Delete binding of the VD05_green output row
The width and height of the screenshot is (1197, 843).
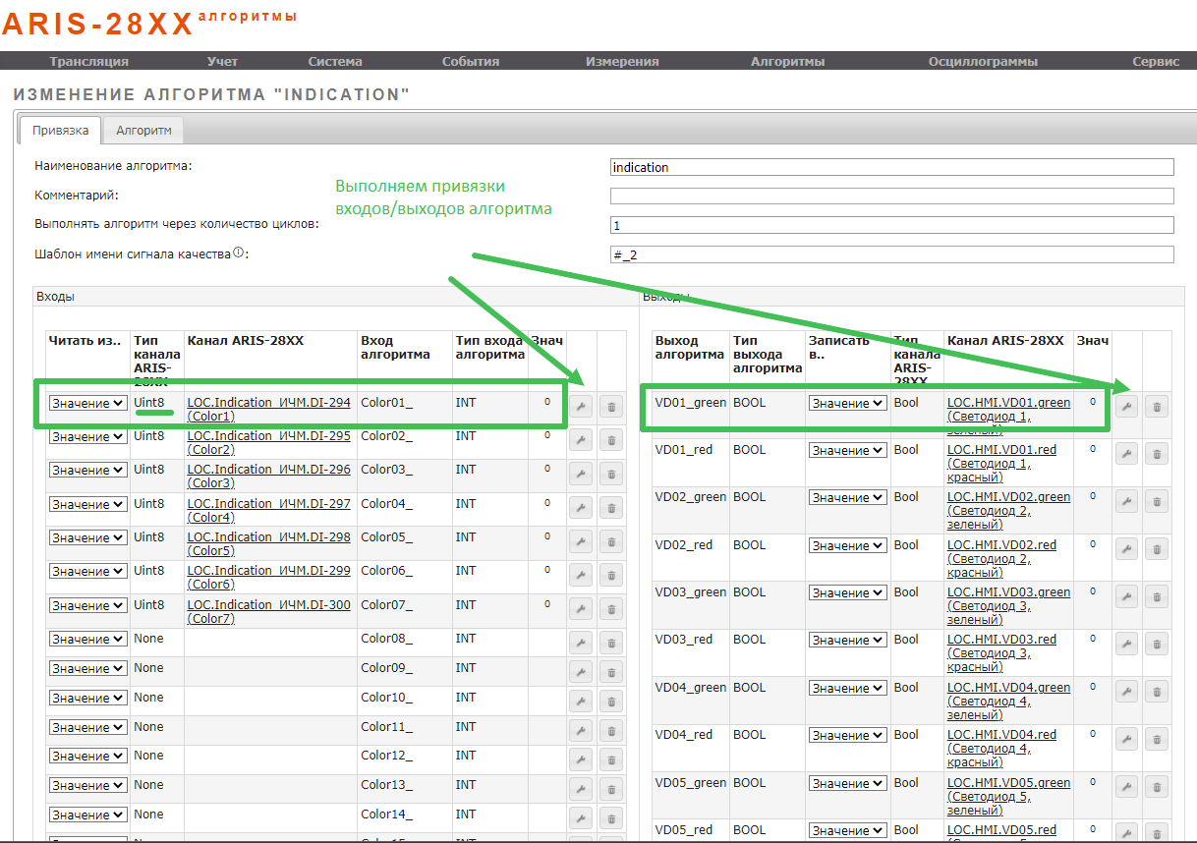pos(1157,786)
